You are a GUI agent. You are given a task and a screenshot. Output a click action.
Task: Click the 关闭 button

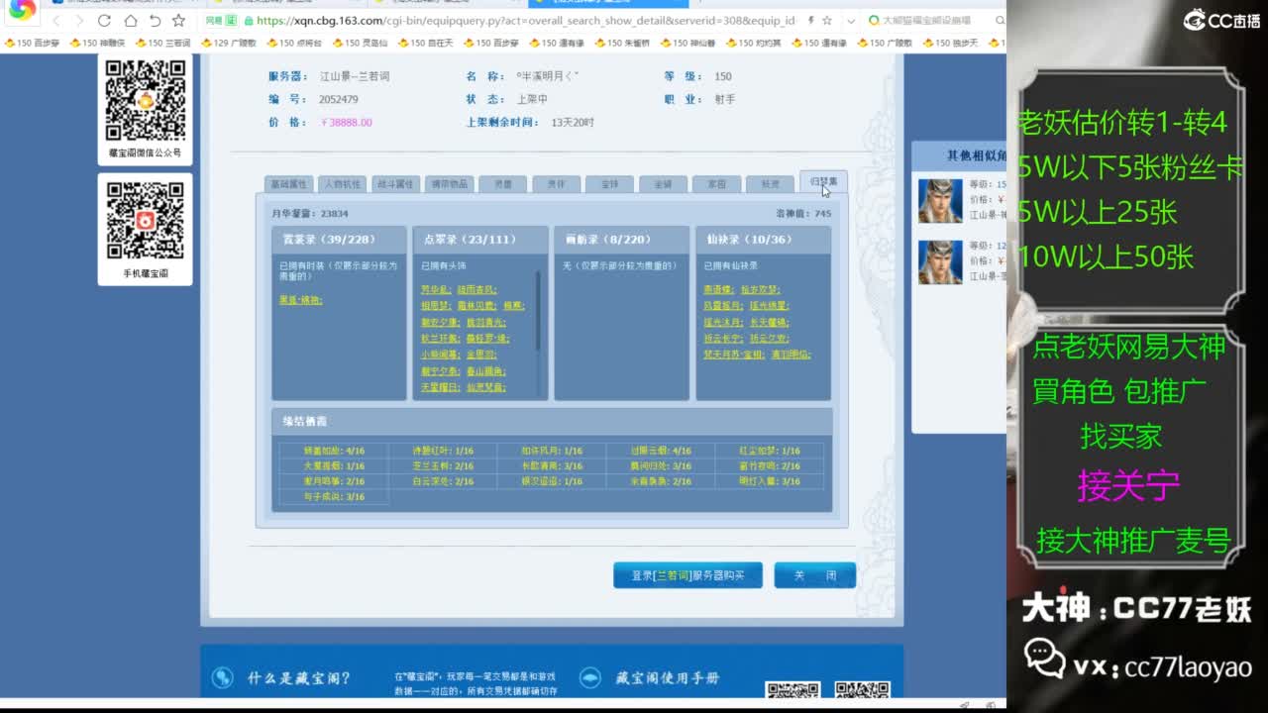click(814, 575)
